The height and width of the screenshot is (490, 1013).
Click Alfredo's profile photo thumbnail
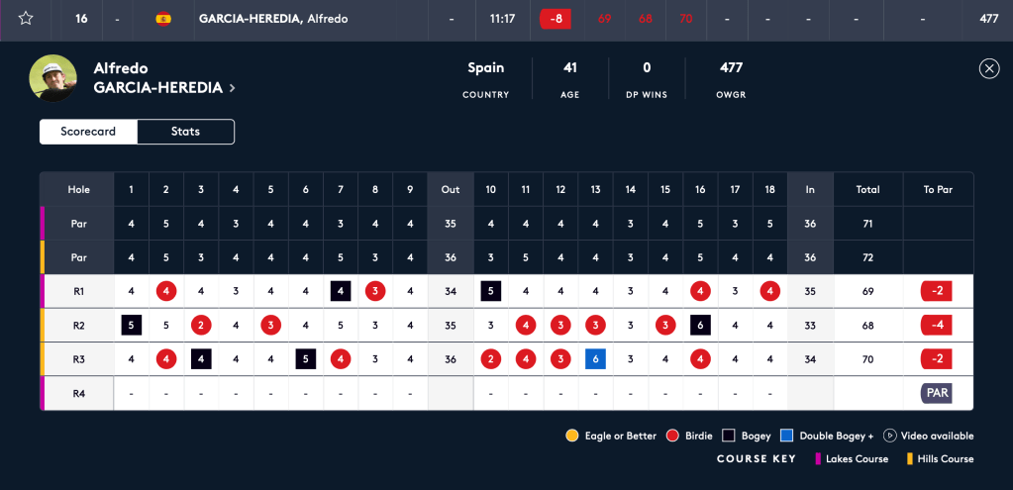pos(53,78)
